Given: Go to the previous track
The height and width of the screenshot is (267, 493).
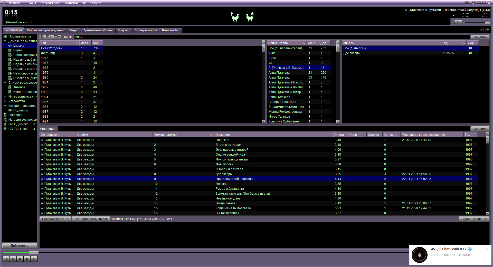Looking at the screenshot, I should (6, 259).
